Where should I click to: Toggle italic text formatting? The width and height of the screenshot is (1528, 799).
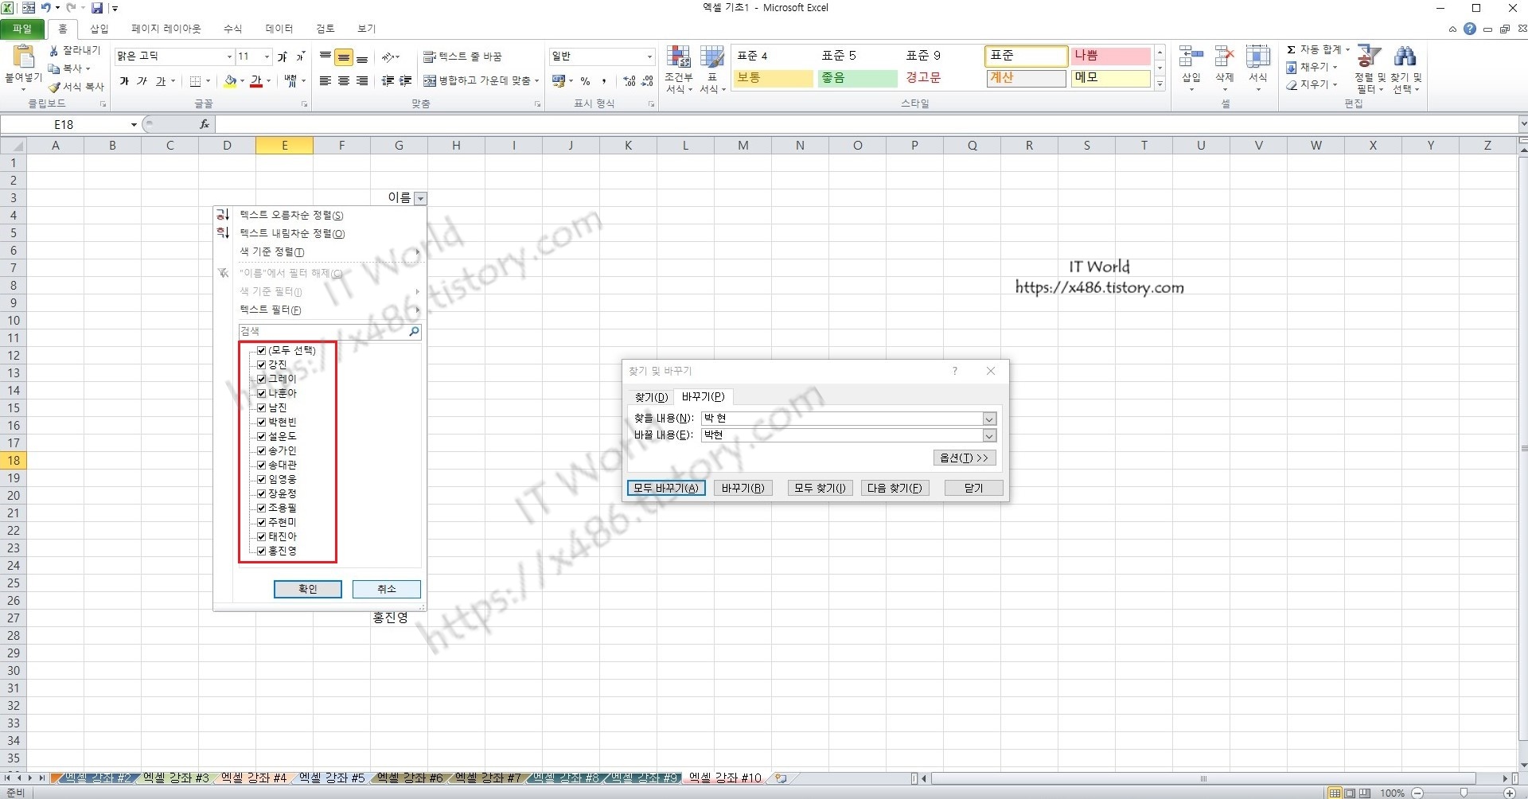click(142, 80)
